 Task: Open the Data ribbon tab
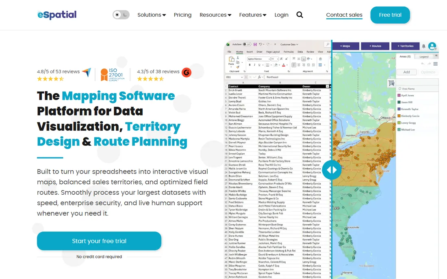[300, 52]
